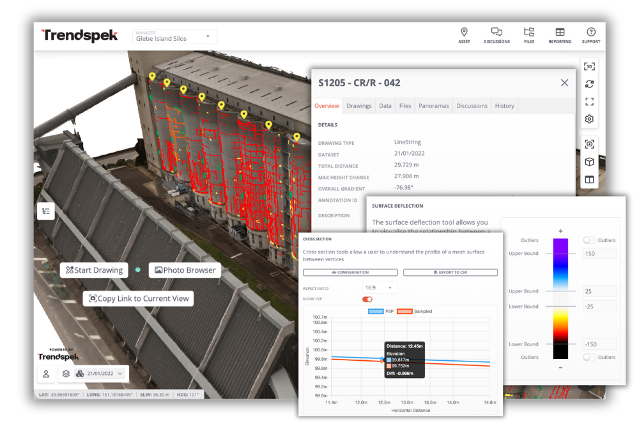Select the rightmost yellow pin on the silos
Screen dimensions: 639x426
tap(296, 137)
